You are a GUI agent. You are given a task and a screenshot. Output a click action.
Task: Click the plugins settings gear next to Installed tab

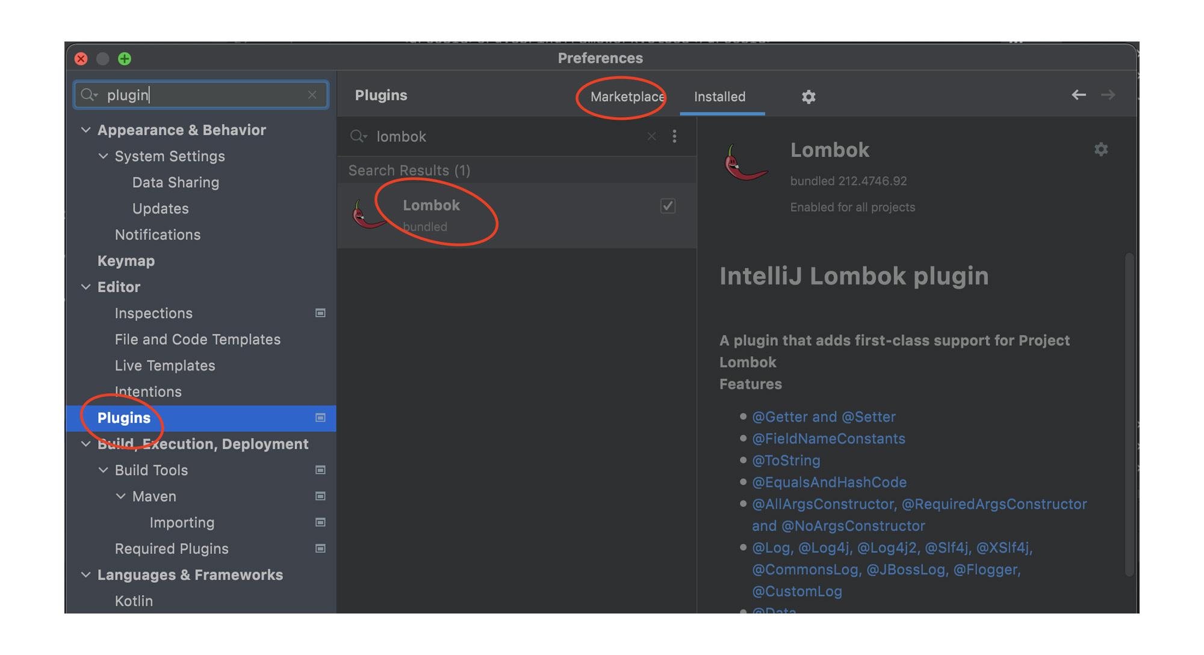tap(808, 97)
